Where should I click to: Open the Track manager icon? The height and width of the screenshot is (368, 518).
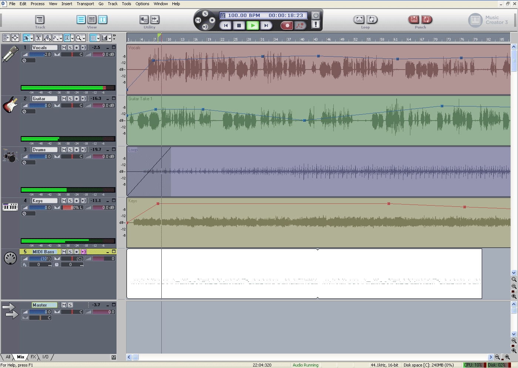pos(40,20)
